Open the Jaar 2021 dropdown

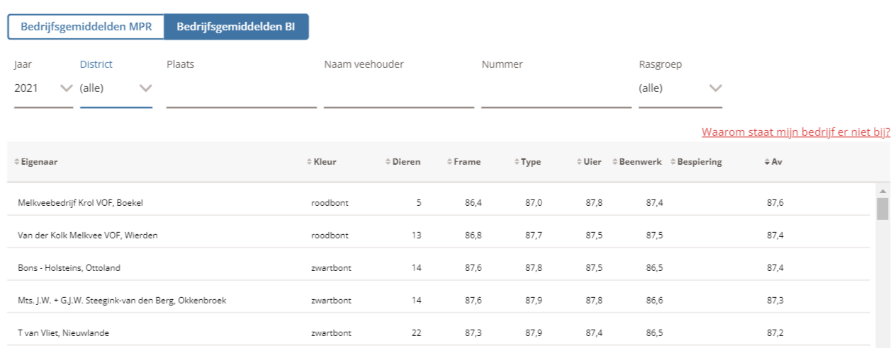43,88
